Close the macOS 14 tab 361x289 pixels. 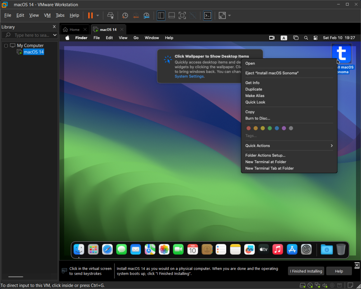122,30
